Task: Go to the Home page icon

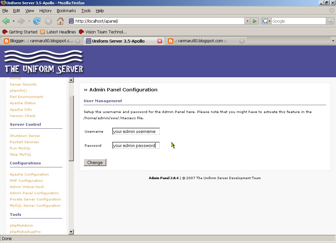Action: pyautogui.click(x=60, y=21)
